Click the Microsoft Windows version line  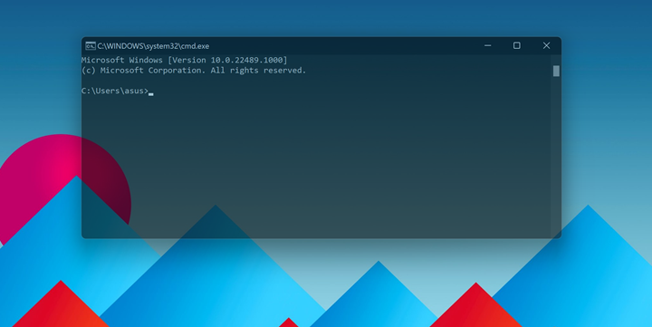point(184,61)
